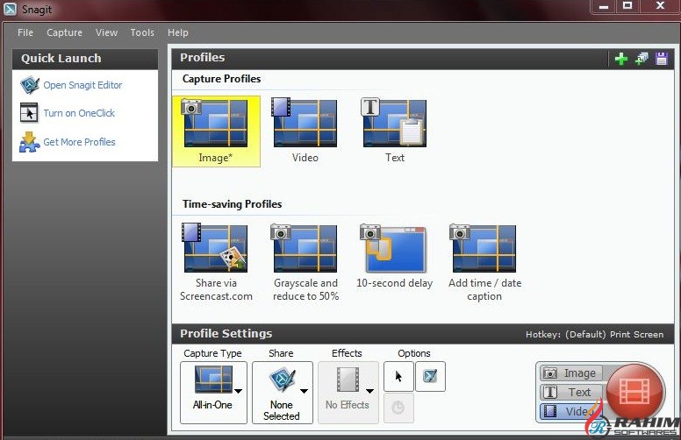
Task: Open the Share None Selected dropdown
Action: click(x=283, y=393)
